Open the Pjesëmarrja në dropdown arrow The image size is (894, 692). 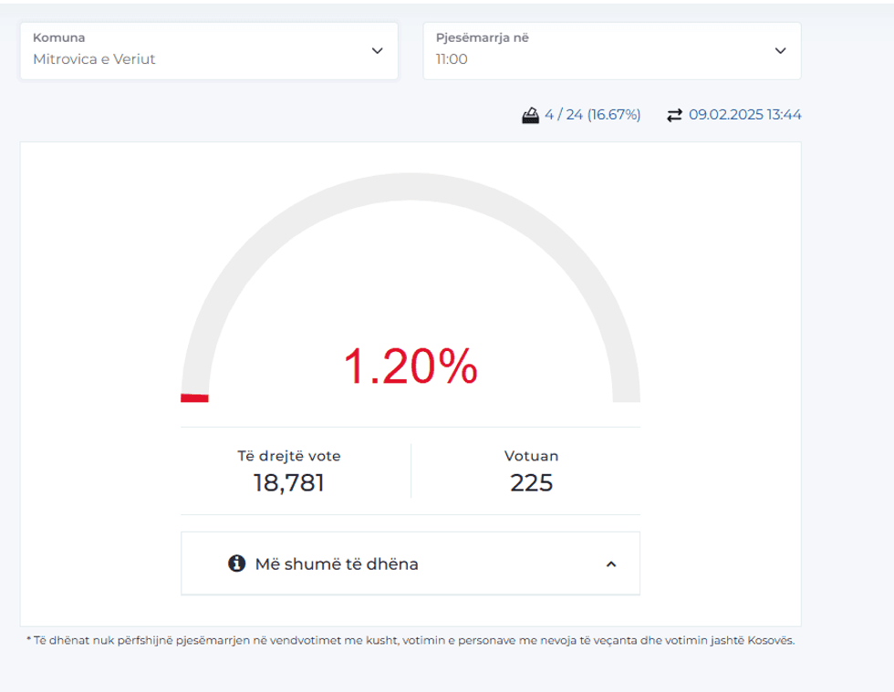(780, 51)
